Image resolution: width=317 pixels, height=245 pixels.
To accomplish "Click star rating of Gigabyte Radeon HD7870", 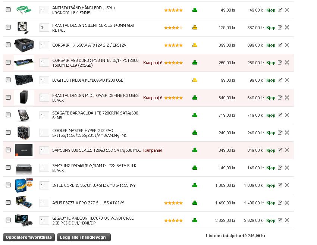I will [x=173, y=220].
